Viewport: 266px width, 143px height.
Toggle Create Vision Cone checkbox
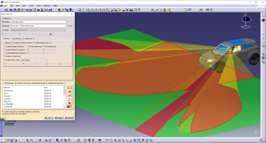pyautogui.click(x=4, y=60)
